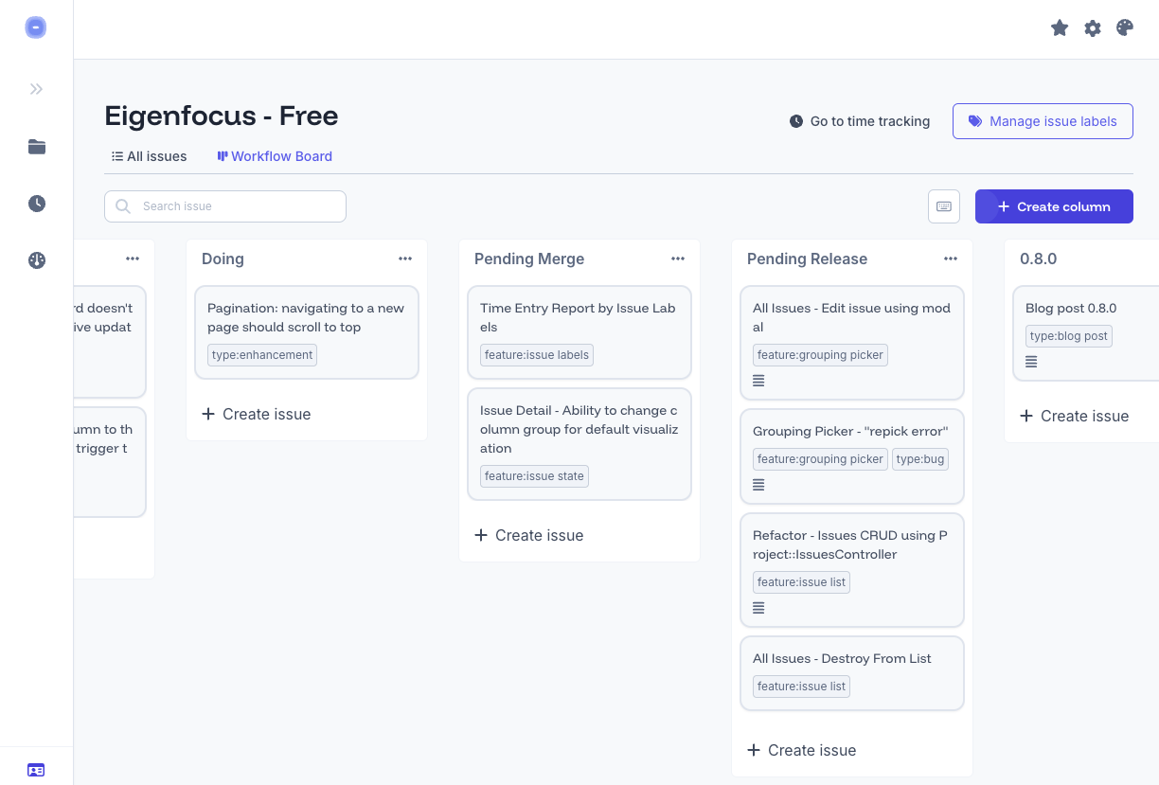Click the favorites star icon
Viewport: 1159px width, 785px height.
pos(1060,28)
